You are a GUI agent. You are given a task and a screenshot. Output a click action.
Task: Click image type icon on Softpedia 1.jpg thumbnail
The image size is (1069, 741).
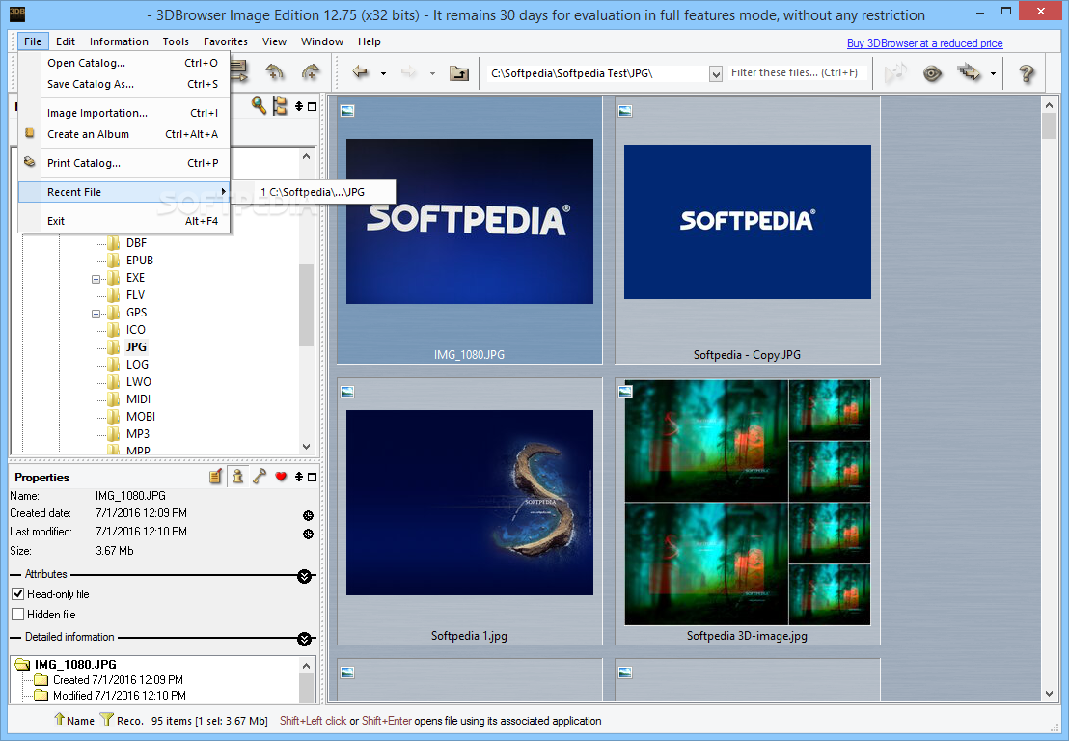(347, 392)
